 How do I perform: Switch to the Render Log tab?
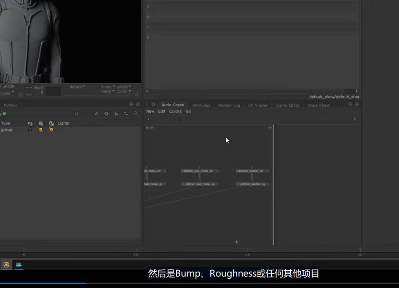(x=229, y=105)
